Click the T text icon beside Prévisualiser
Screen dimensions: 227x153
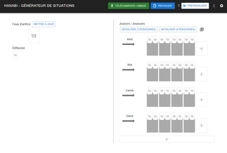pyautogui.click(x=179, y=6)
